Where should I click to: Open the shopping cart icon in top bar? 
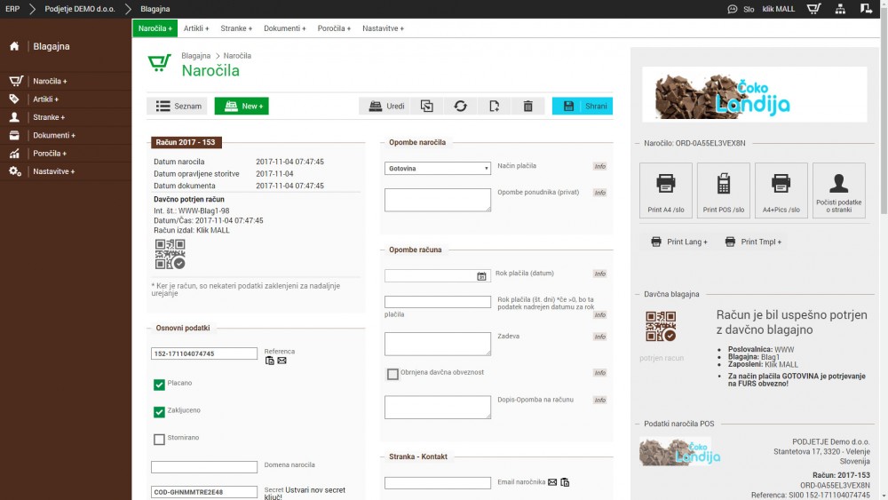coord(813,9)
